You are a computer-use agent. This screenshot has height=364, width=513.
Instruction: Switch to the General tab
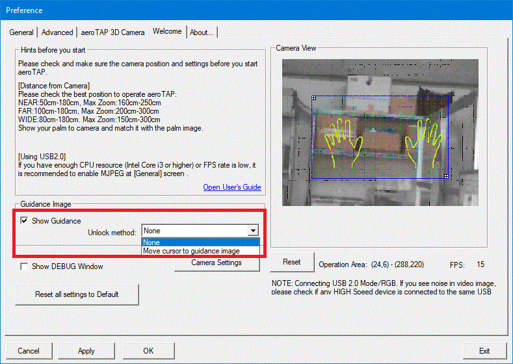pyautogui.click(x=21, y=32)
